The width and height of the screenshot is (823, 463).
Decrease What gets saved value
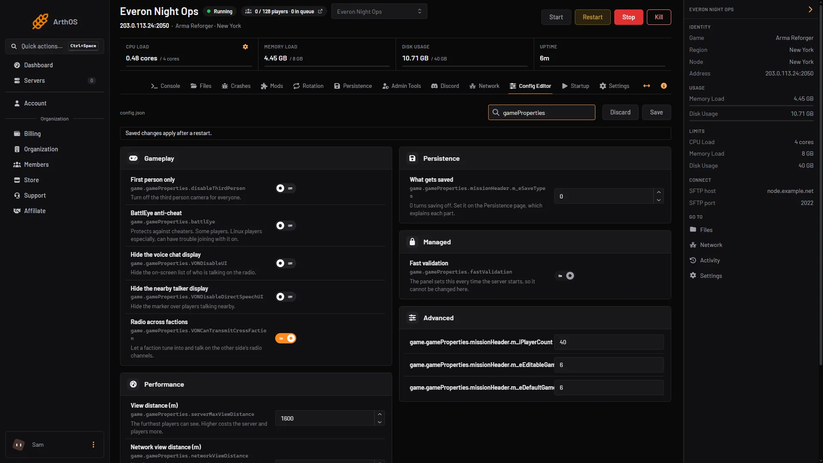click(659, 200)
